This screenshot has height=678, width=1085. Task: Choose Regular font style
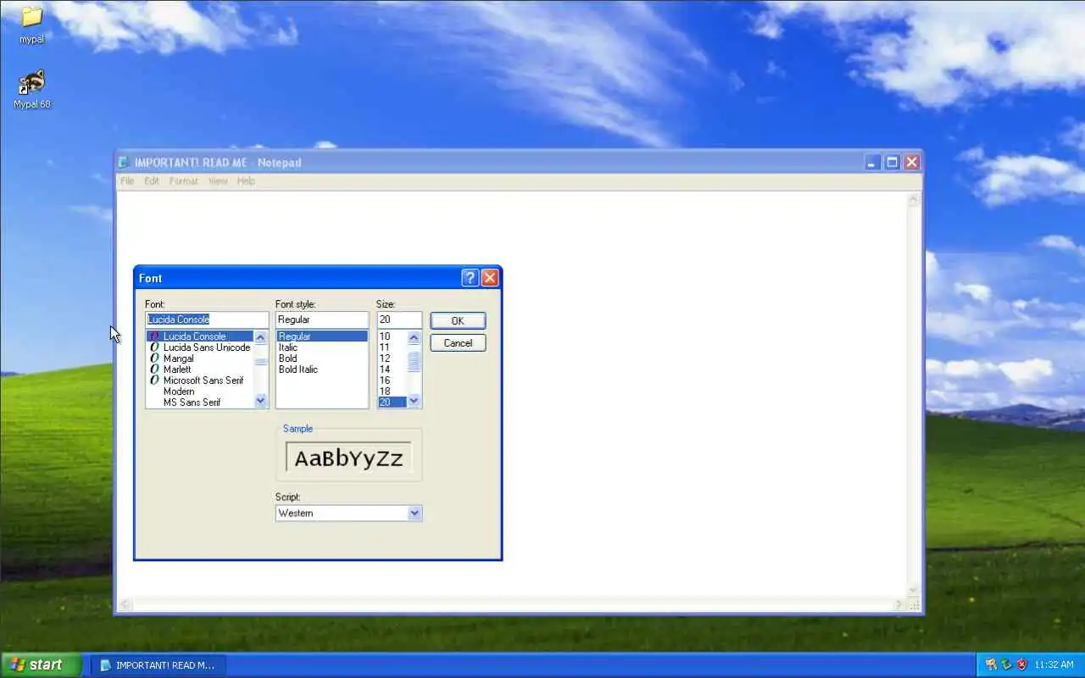coord(322,336)
